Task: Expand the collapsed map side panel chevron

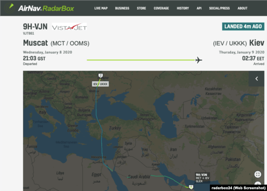Action: click(257, 78)
